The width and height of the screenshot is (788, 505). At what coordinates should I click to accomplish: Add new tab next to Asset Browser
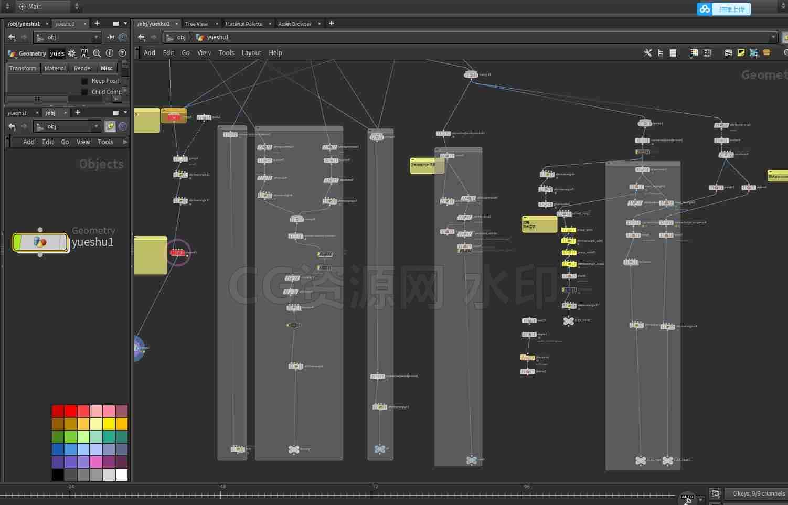pos(331,23)
